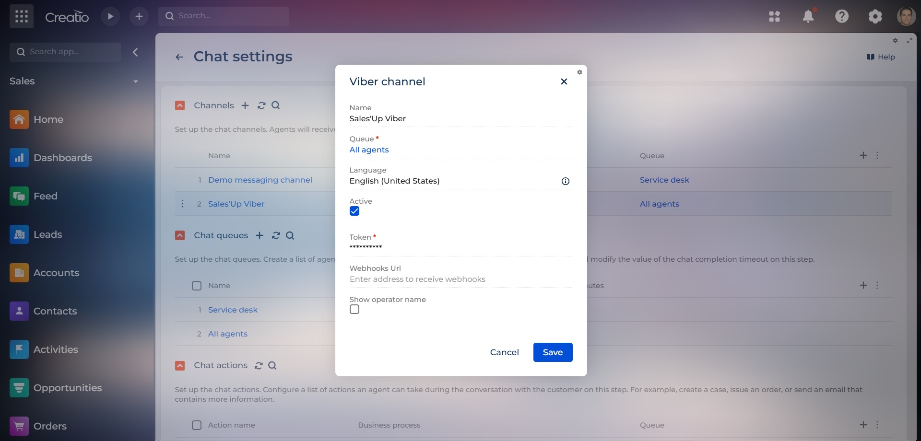
Task: Open Service desk link in Chat queues list
Action: [233, 310]
